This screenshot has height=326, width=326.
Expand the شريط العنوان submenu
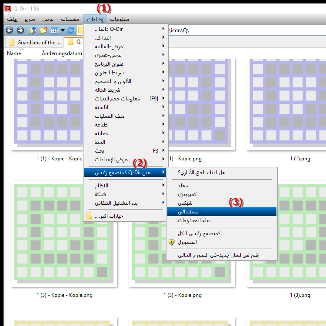click(125, 73)
